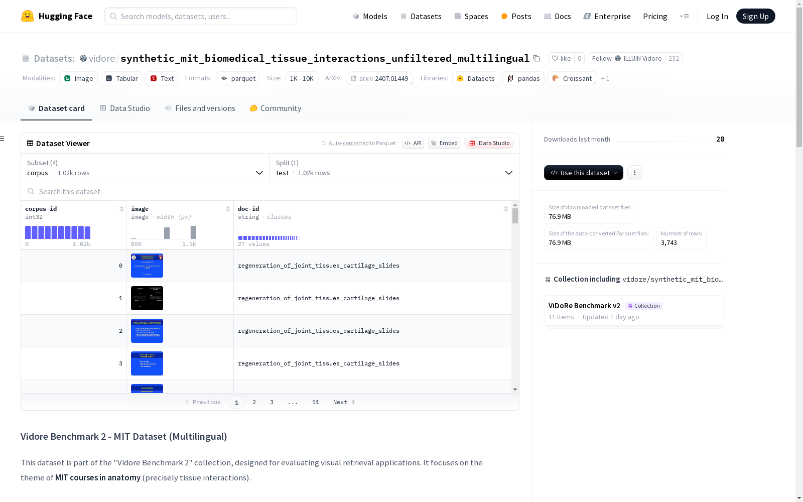Open the Community tab
Image resolution: width=803 pixels, height=502 pixels.
(276, 108)
